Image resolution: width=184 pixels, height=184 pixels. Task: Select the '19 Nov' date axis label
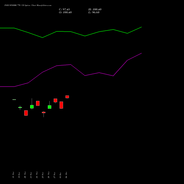19,175
